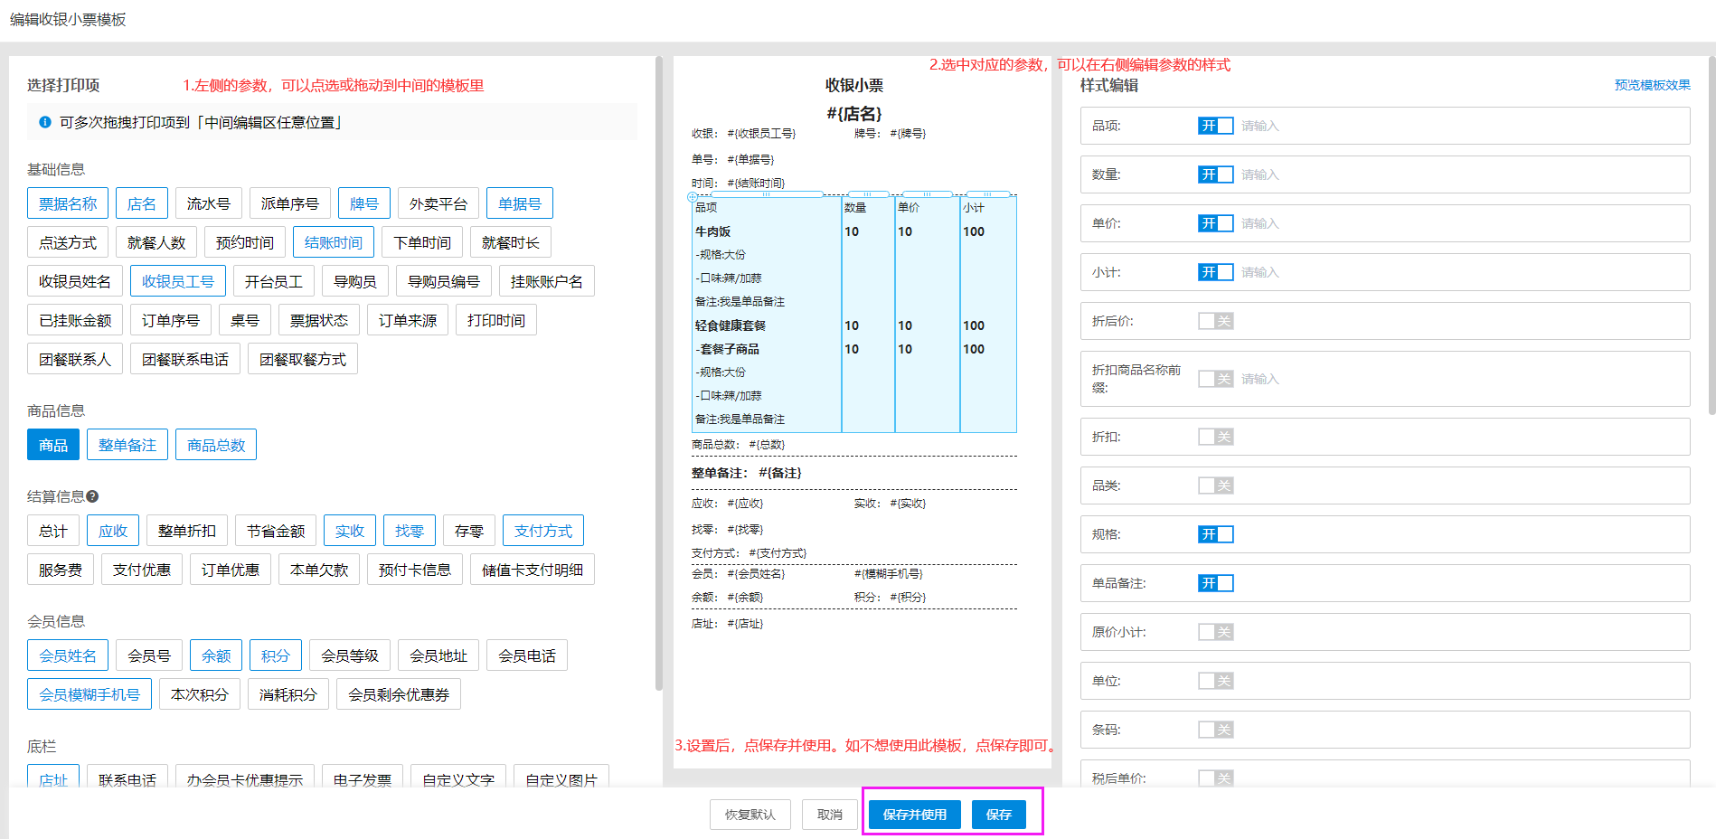Disable the 单品备注 switch
Screen dimensions: 1716x839
(1215, 583)
